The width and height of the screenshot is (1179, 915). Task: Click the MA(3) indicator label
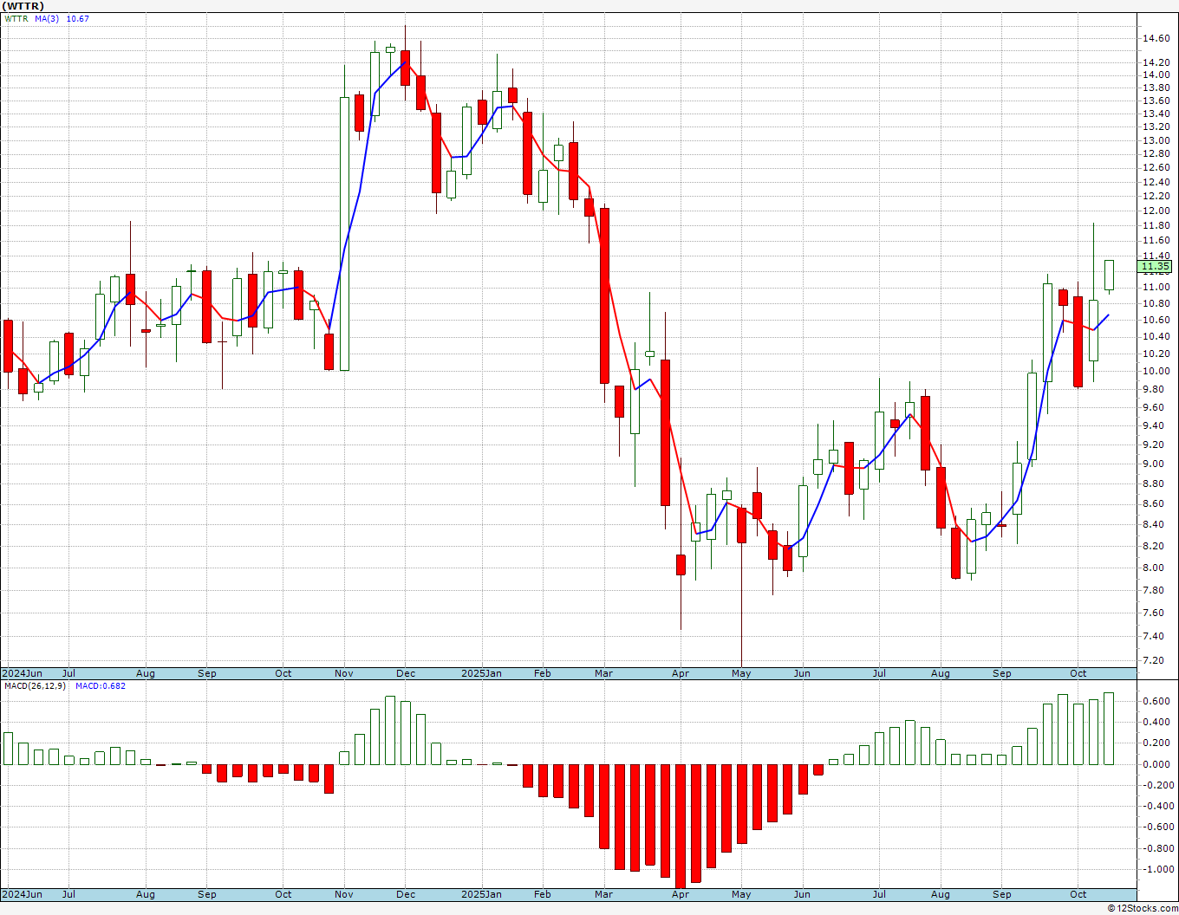coord(47,19)
